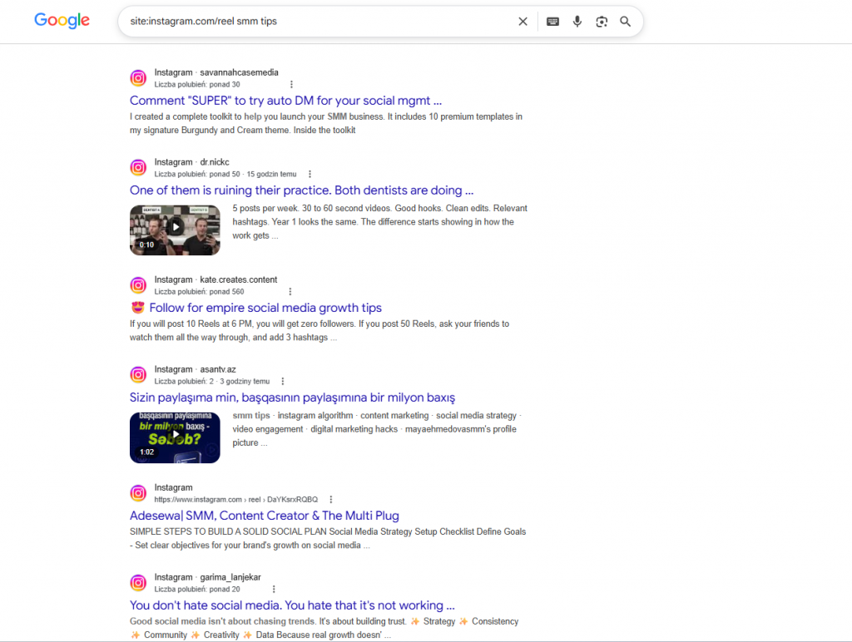Image resolution: width=852 pixels, height=642 pixels.
Task: Open 'Adesewa| SMM, Content Creator' result
Action: point(264,516)
